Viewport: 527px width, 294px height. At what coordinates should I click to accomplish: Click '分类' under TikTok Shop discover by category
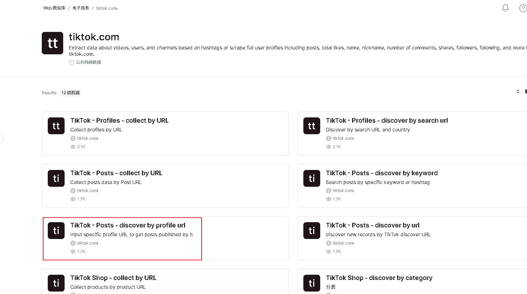331,287
